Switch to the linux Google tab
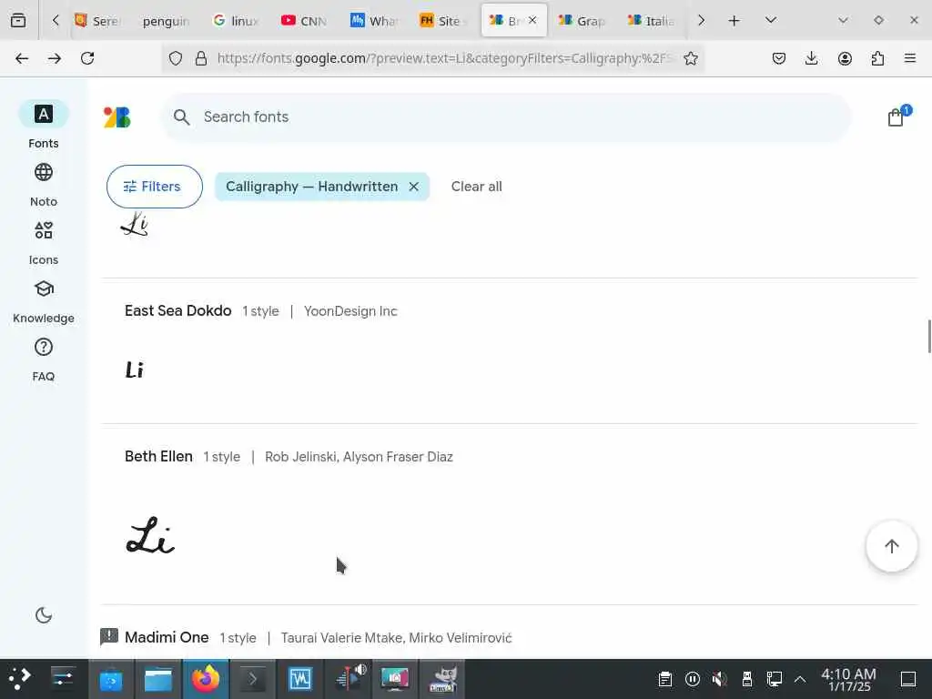Image resolution: width=932 pixels, height=699 pixels. click(x=236, y=21)
